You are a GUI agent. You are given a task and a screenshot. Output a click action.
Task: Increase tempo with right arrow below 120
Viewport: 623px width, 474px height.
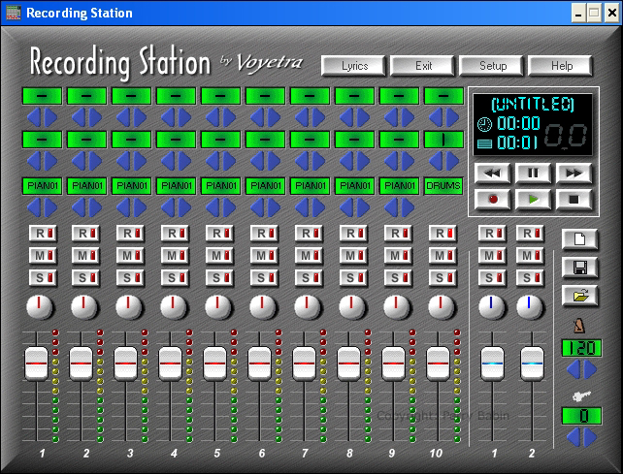tap(590, 369)
